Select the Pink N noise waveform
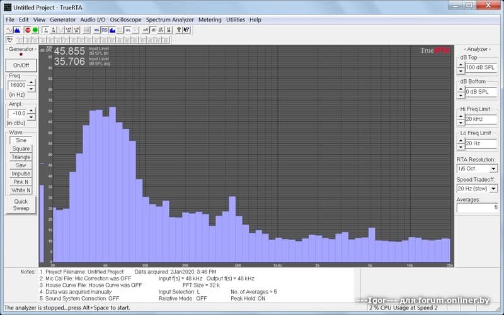504x315 pixels. [21, 182]
